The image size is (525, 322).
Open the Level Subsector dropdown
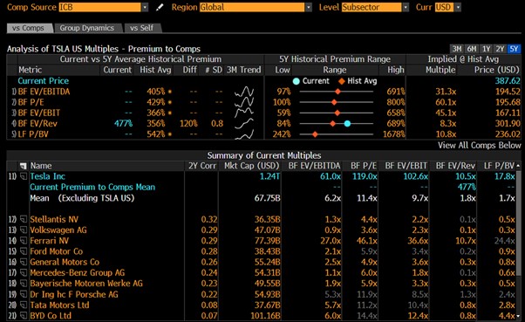(x=406, y=7)
